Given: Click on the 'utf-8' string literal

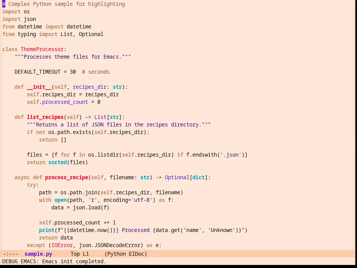Looking at the screenshot, I should point(142,200).
